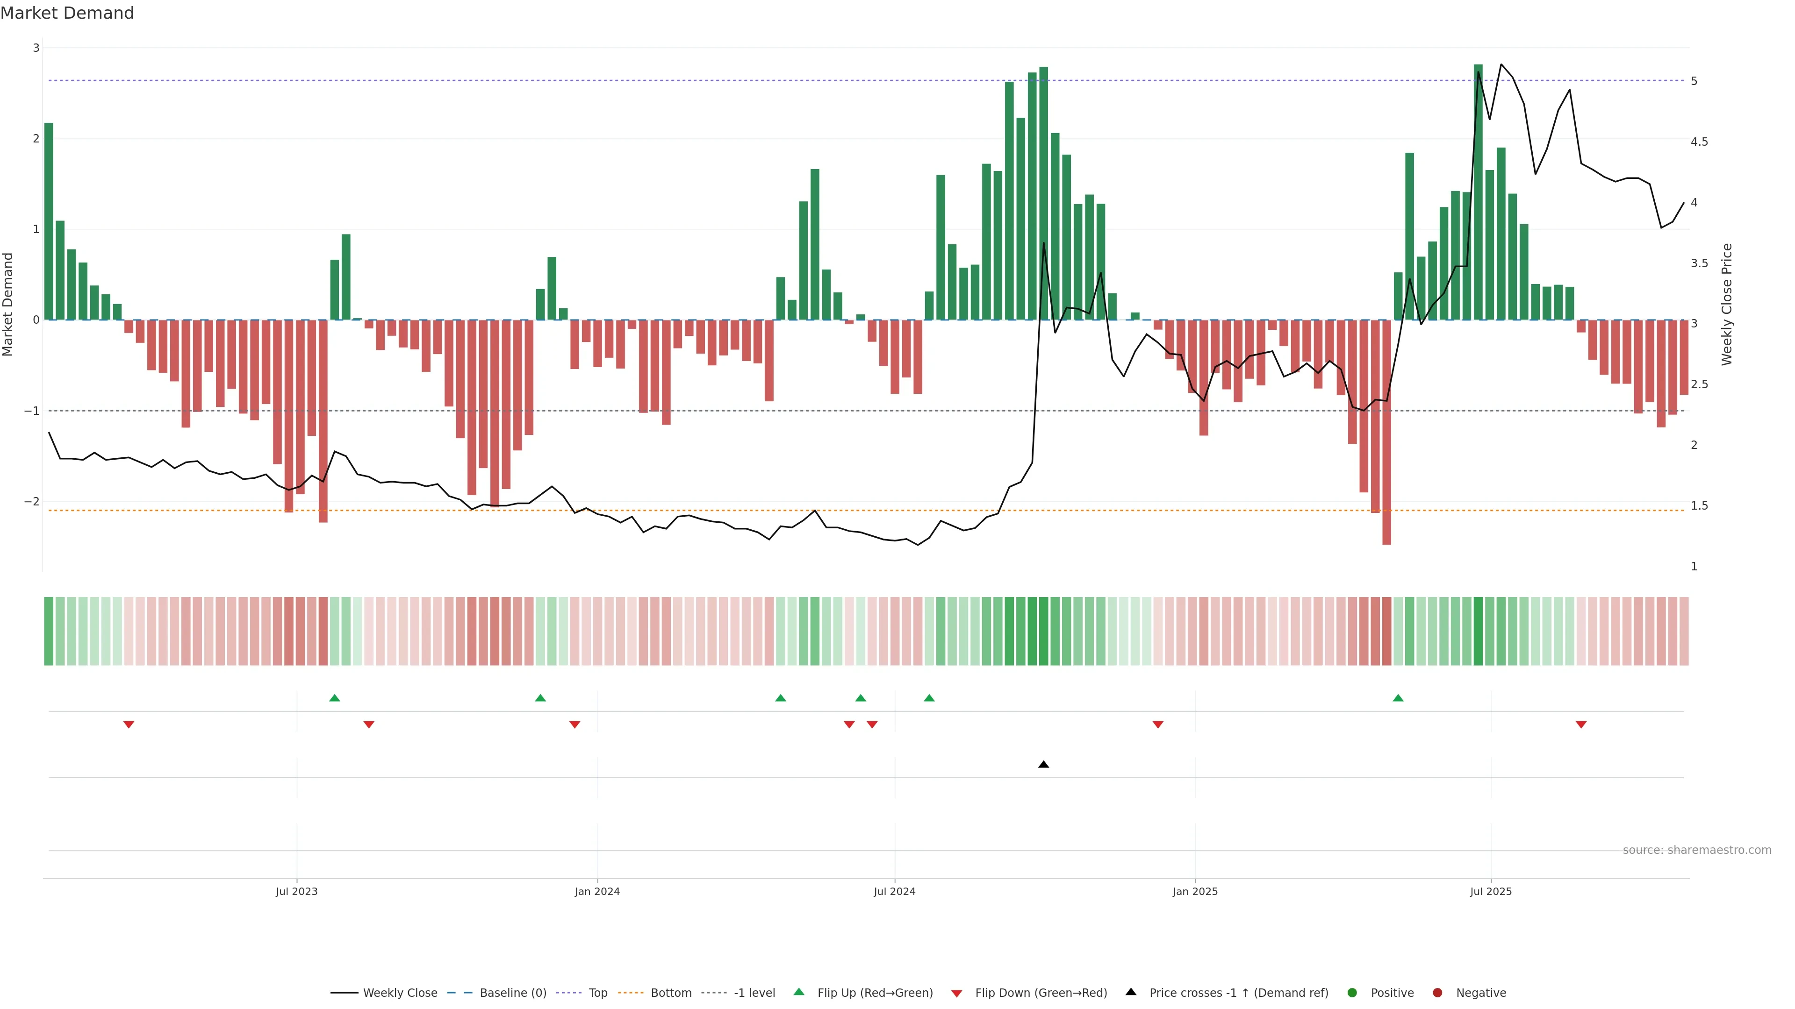Viewport: 1795px width, 1009px height.
Task: Click the black price-cross triangle marker
Action: [1043, 765]
